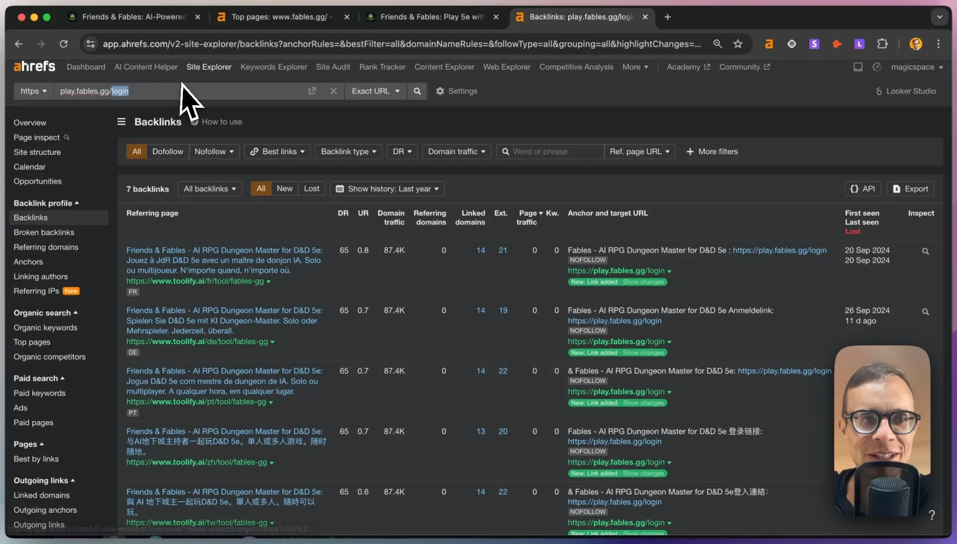
Task: Open a new browser tab
Action: pyautogui.click(x=667, y=17)
